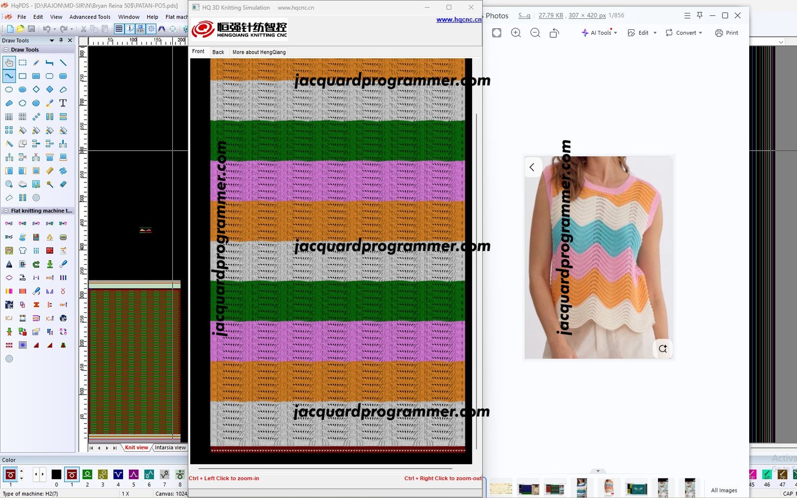Open the AI Tools dropdown
This screenshot has height=498, width=797.
599,33
